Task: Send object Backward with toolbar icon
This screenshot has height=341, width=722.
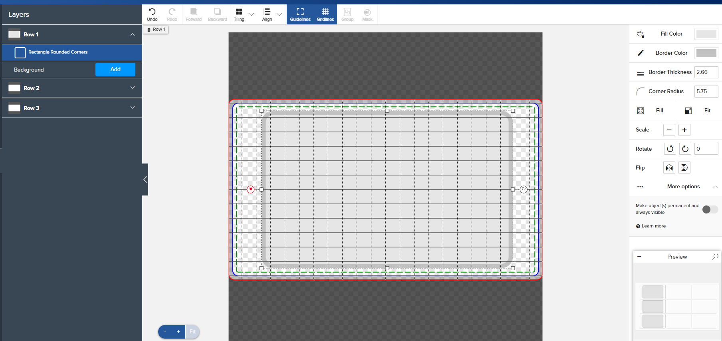Action: pyautogui.click(x=217, y=12)
